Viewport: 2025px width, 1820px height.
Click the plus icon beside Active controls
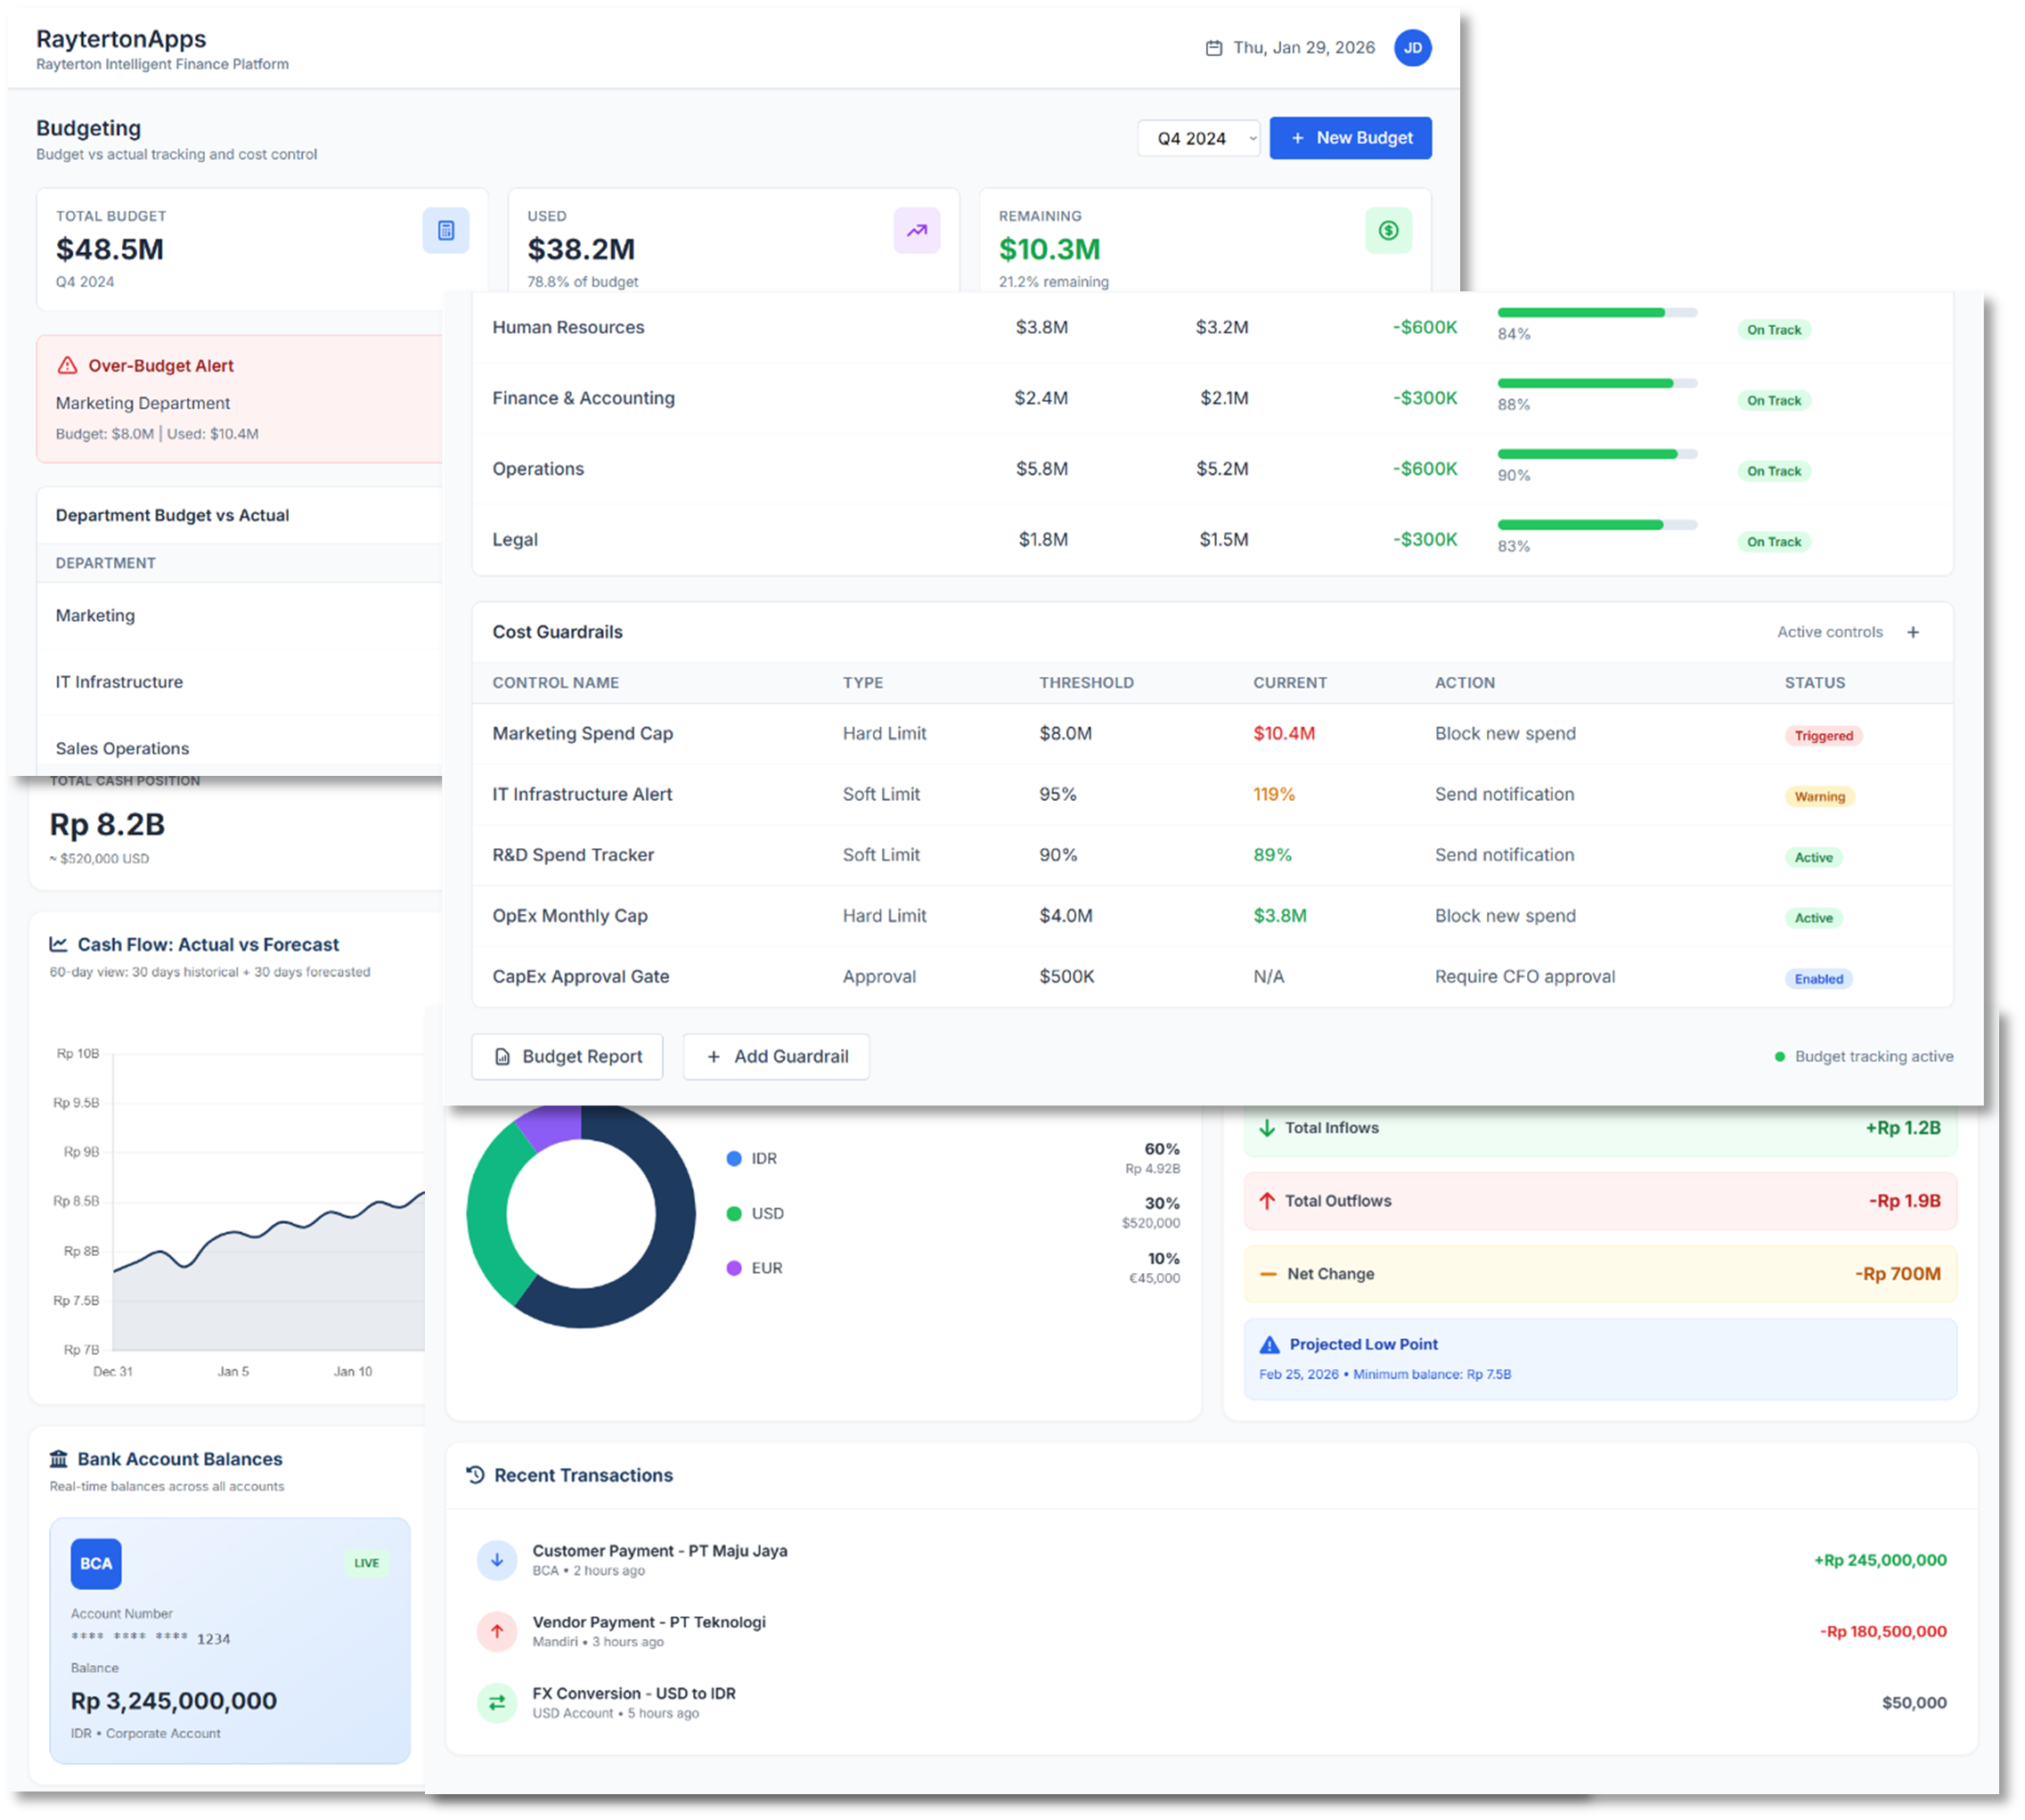click(x=1912, y=632)
